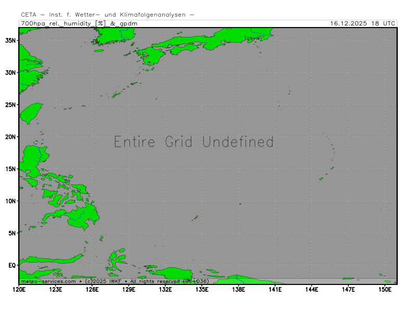Click the 35N latitude axis label

(10, 40)
